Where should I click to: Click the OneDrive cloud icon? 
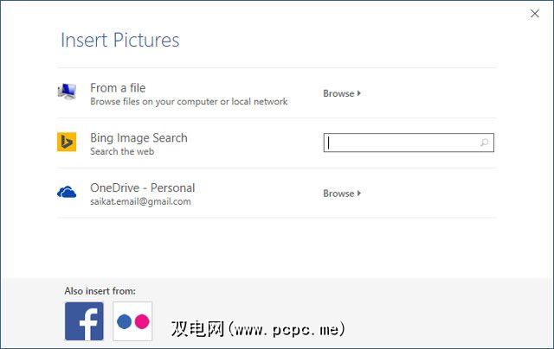click(67, 193)
